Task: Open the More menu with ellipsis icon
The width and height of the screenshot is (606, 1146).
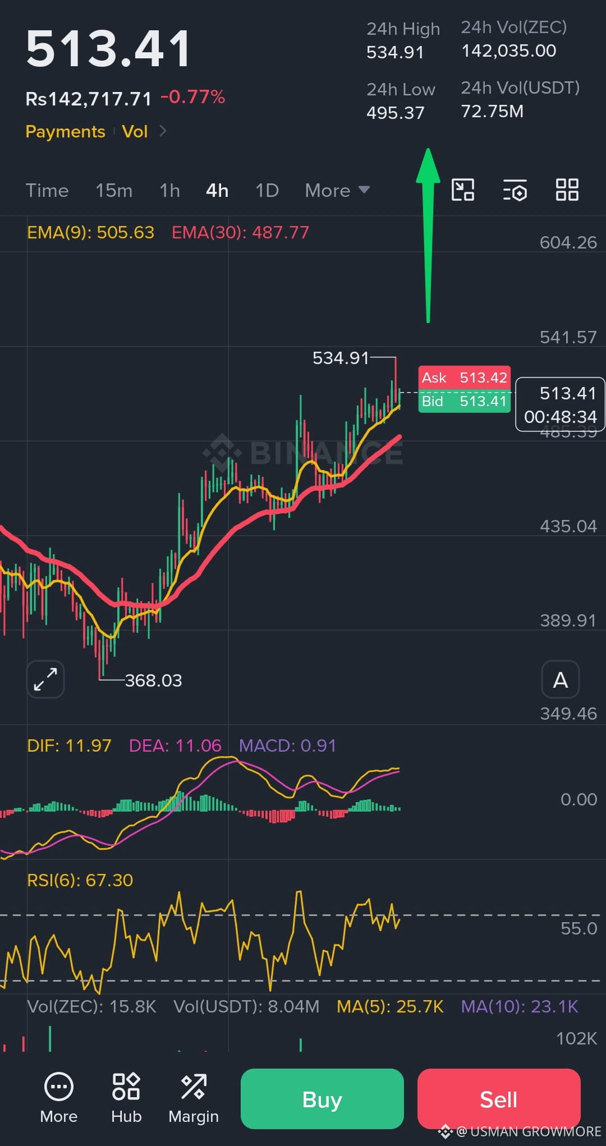Action: (x=58, y=1098)
